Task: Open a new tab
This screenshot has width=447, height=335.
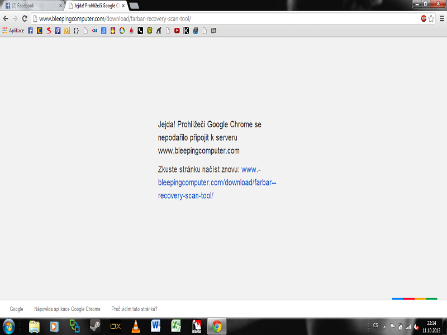Action: click(x=134, y=6)
